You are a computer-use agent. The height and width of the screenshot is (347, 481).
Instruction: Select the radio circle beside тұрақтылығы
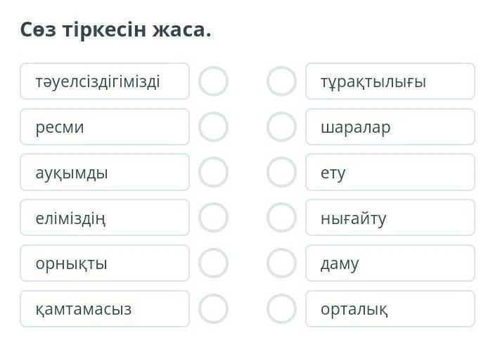282,81
